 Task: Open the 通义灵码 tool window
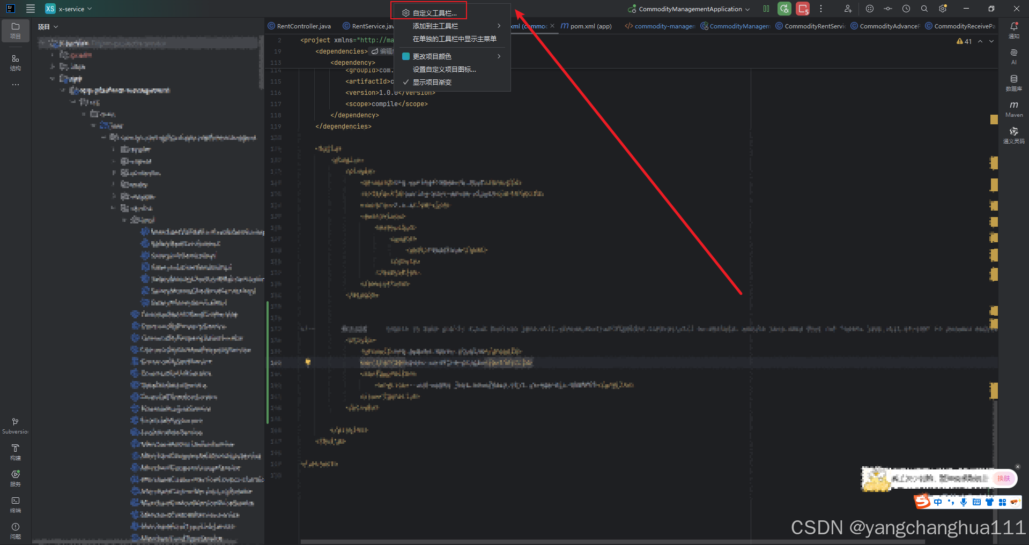1014,135
